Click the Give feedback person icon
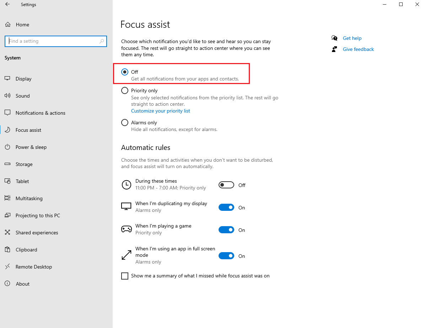The image size is (424, 328). (334, 49)
